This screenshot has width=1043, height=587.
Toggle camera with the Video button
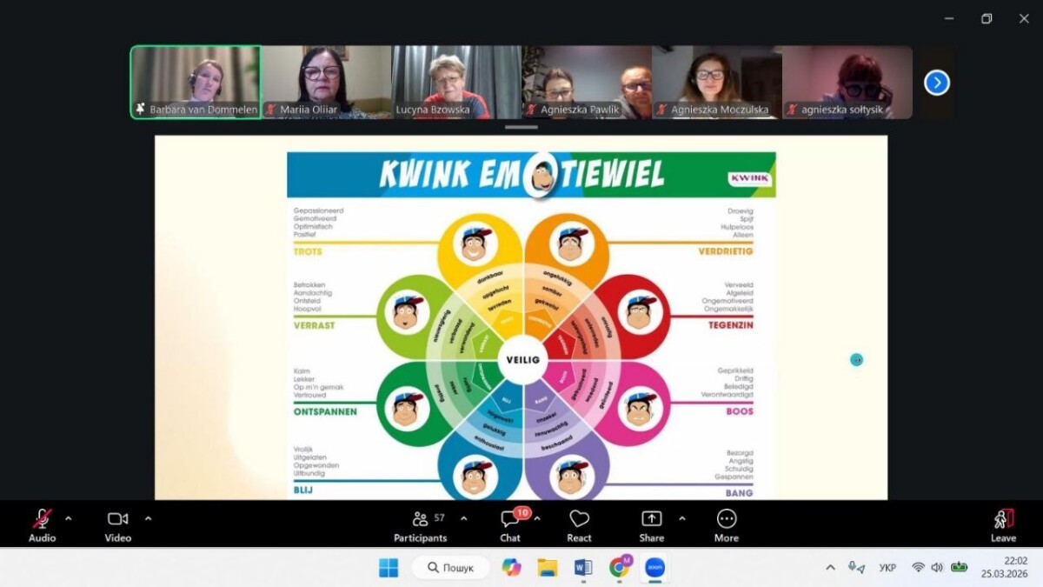[x=117, y=525]
